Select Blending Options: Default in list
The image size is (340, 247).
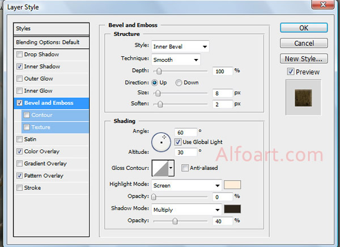coord(52,42)
